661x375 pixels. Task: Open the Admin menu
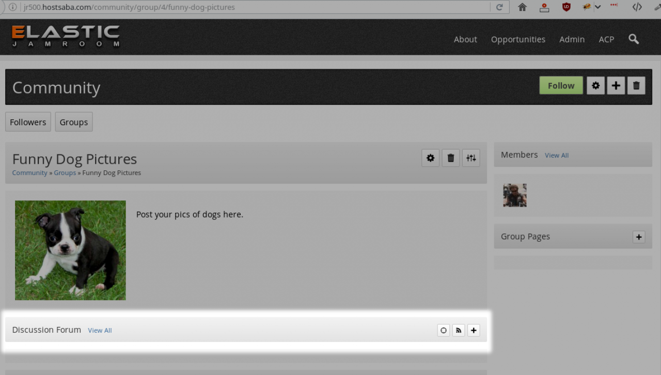click(572, 39)
